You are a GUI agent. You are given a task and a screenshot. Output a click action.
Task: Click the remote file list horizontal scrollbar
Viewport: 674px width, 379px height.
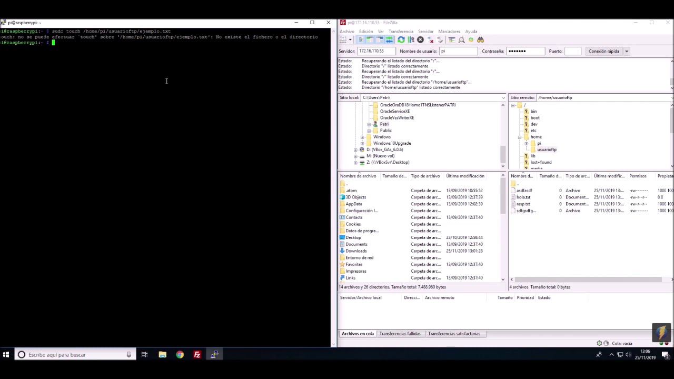pos(588,280)
